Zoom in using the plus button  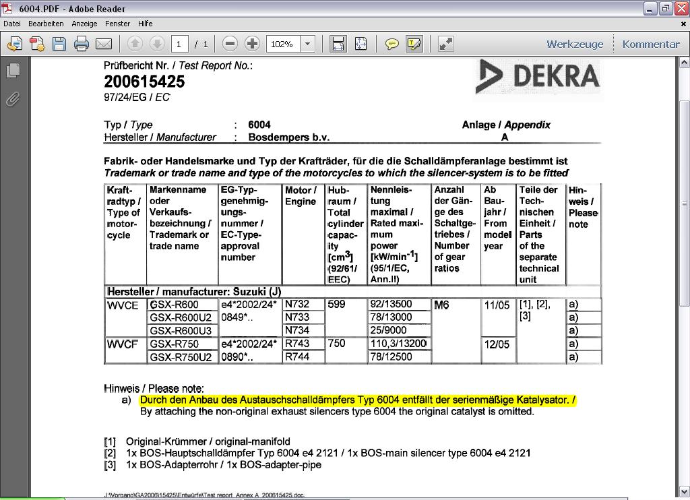252,44
